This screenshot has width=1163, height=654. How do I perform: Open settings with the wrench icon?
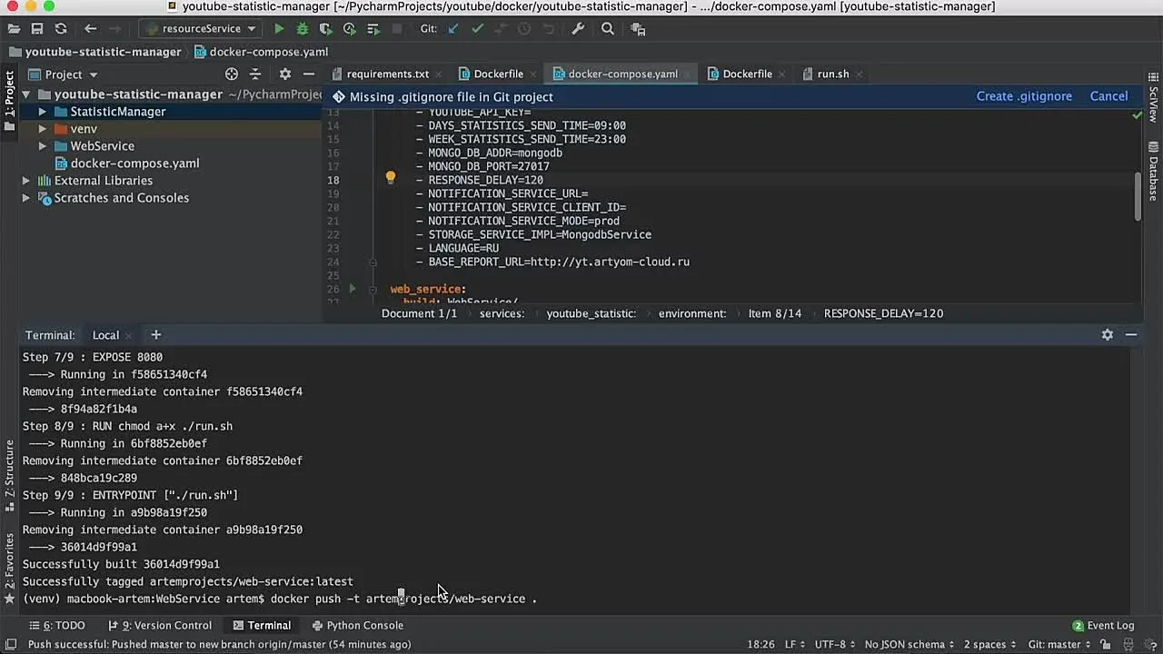(x=578, y=29)
